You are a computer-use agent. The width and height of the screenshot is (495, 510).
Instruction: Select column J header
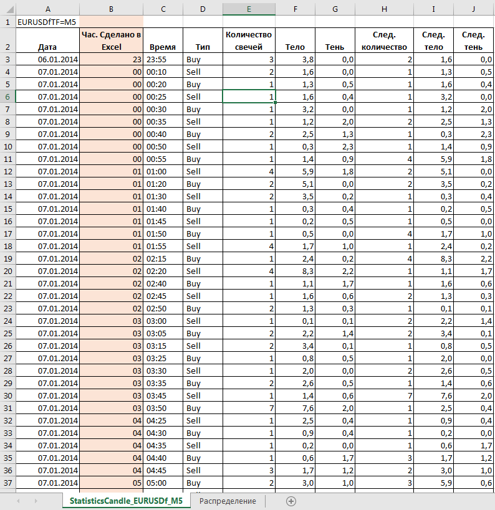coord(474,9)
